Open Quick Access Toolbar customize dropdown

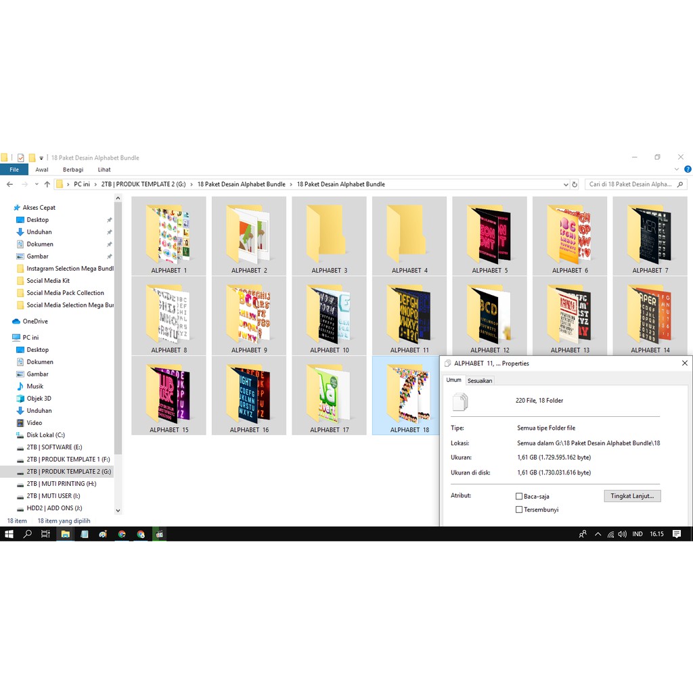[x=41, y=158]
